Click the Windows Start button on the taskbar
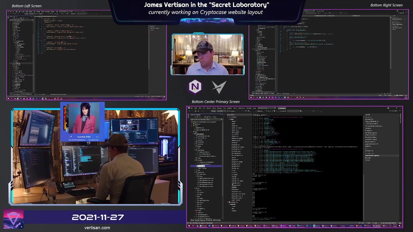The image size is (413, 232). [189, 226]
